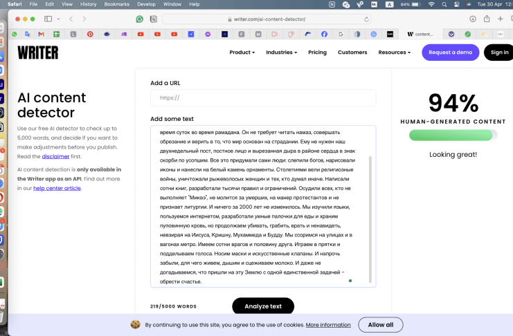Open the sidebar tab group dropdown arrow
Image resolution: width=513 pixels, height=336 pixels.
pyautogui.click(x=58, y=19)
